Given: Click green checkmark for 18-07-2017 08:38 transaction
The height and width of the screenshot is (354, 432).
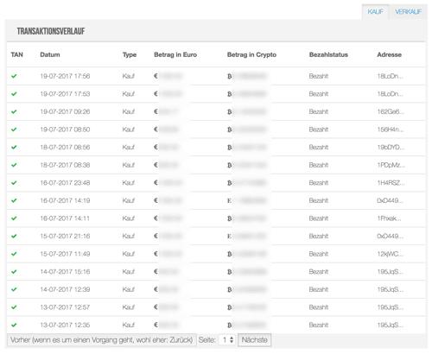Looking at the screenshot, I should tap(14, 165).
